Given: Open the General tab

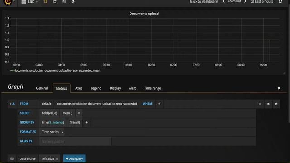Looking at the screenshot, I should (x=42, y=88).
